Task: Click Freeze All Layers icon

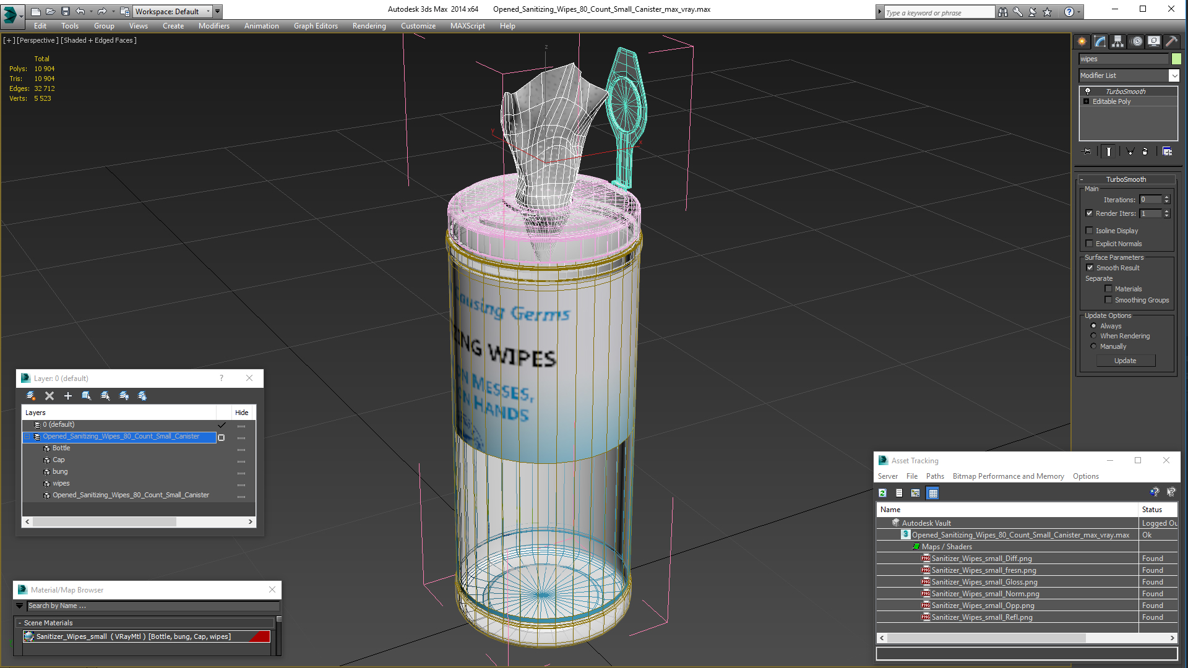Action: (142, 396)
